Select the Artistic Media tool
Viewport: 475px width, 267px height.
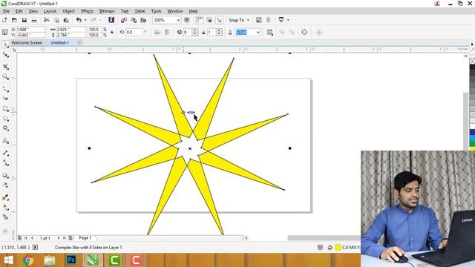coord(5,99)
